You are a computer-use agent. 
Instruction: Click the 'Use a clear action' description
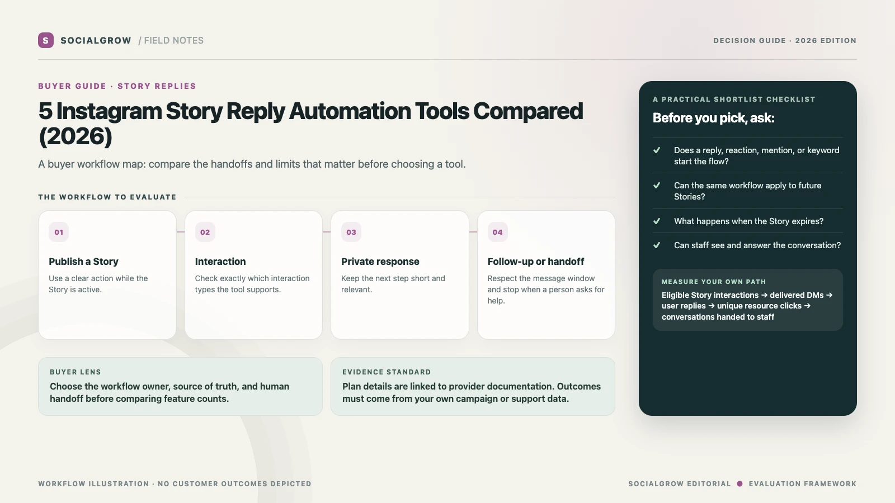point(98,284)
